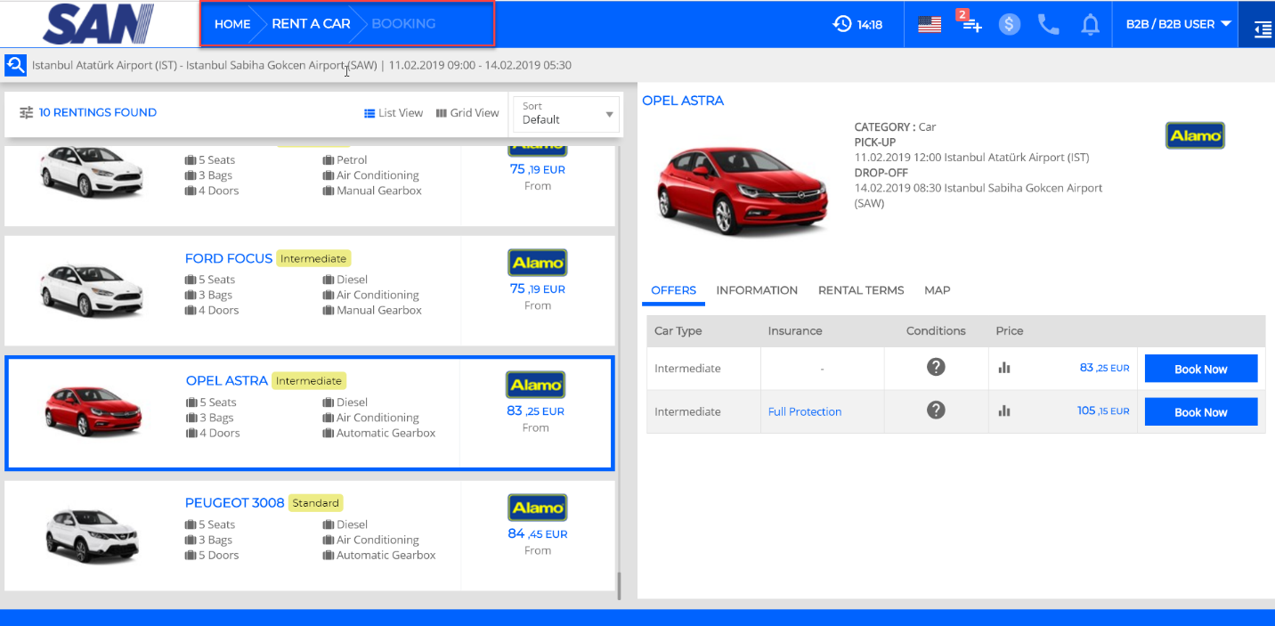
Task: Click the Alamo logo in the details panel
Action: 1195,135
